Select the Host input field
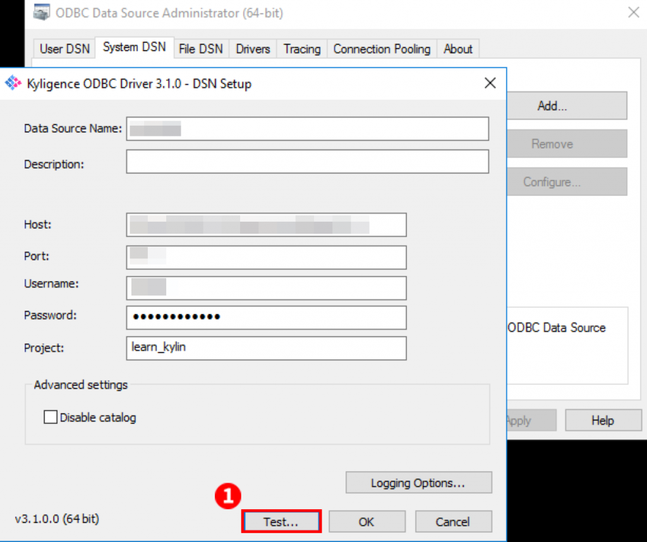The height and width of the screenshot is (542, 647). click(x=266, y=225)
